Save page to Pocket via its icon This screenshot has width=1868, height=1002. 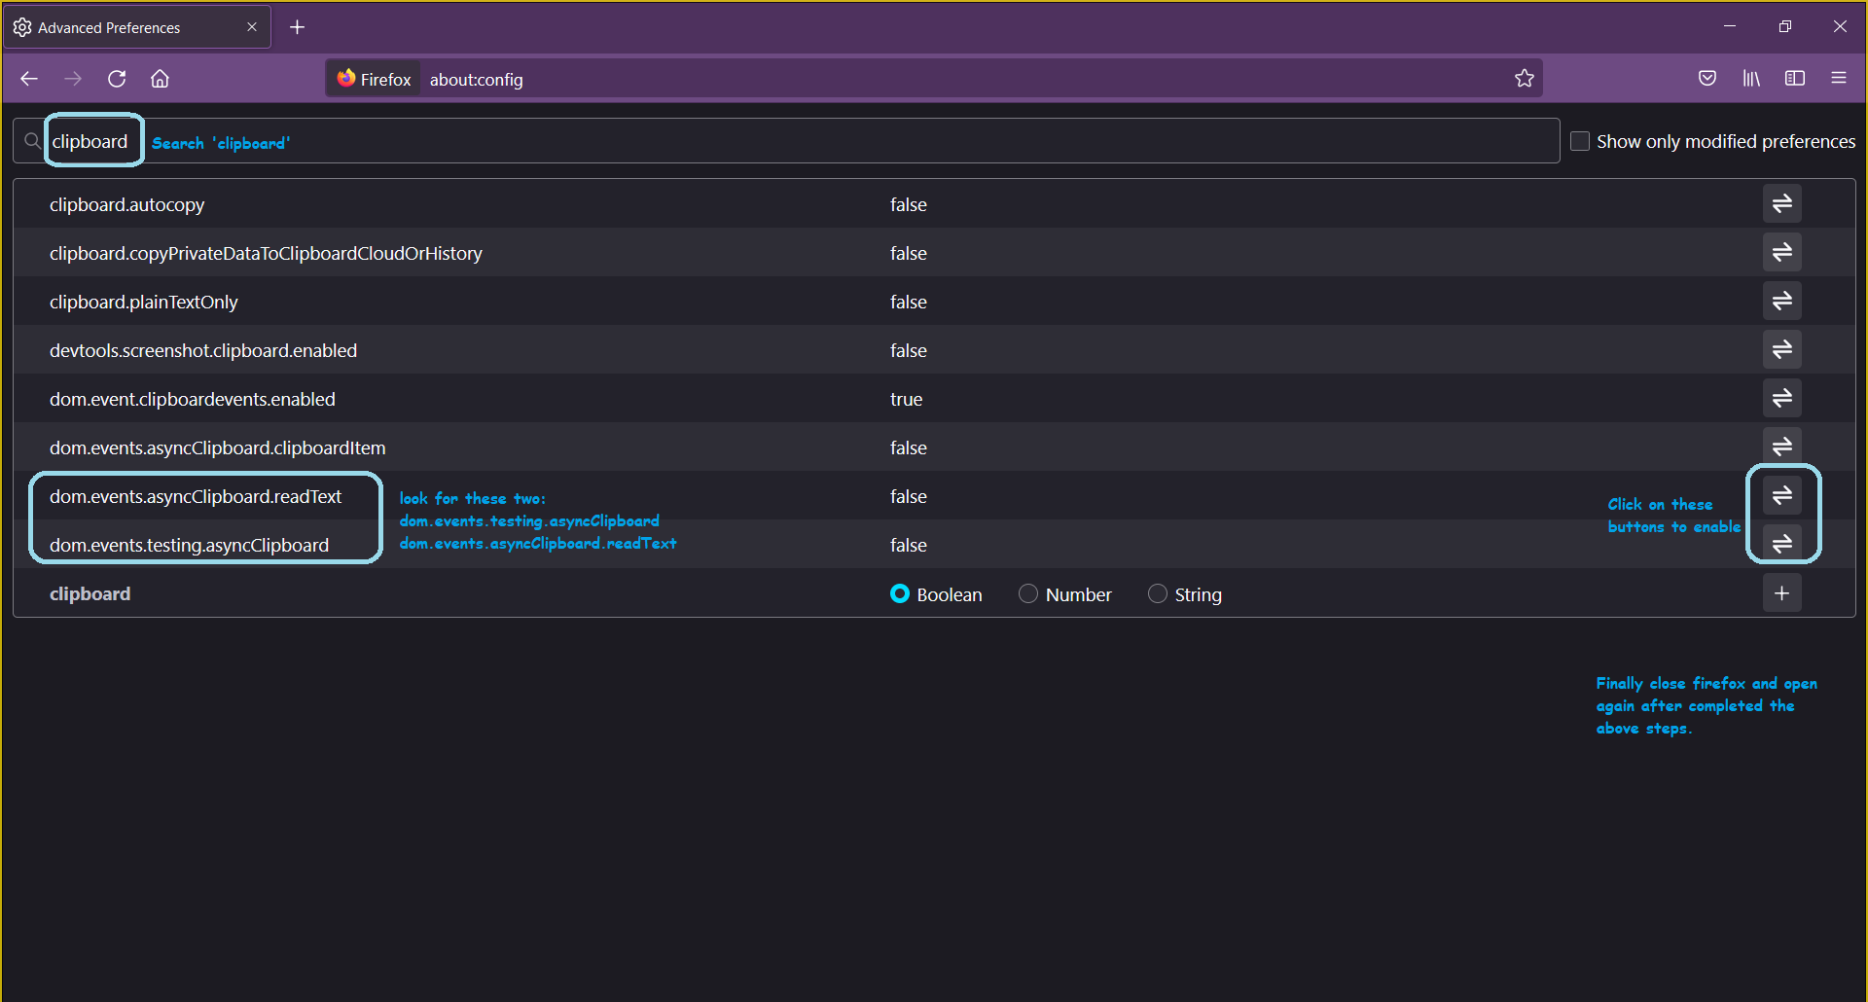pos(1707,78)
